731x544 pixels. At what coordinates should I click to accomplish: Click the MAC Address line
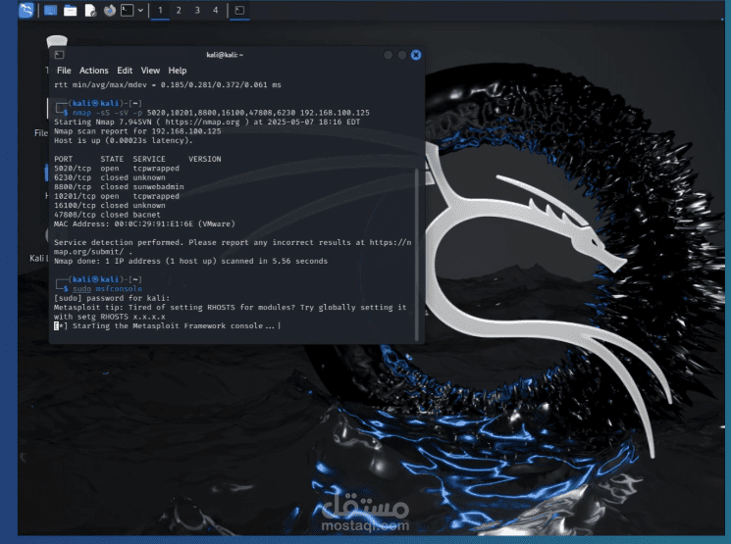tap(144, 224)
